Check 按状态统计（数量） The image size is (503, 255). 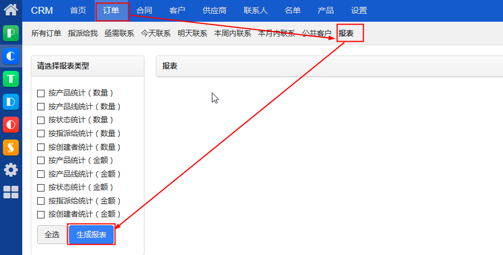pyautogui.click(x=41, y=120)
